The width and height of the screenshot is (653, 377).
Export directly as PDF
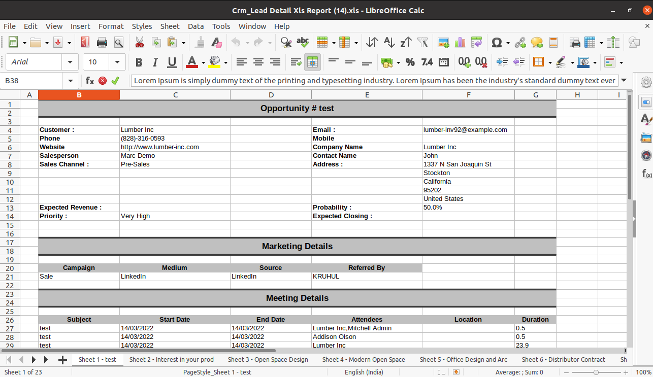(x=85, y=43)
